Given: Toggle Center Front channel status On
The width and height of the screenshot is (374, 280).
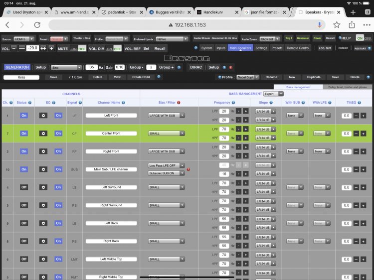Looking at the screenshot, I should [x=24, y=134].
